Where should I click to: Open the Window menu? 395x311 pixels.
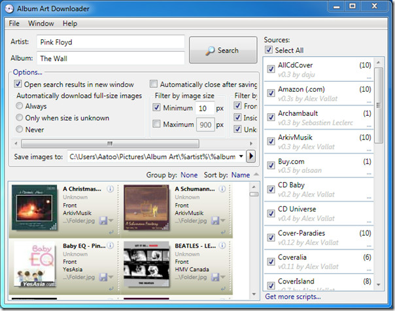click(x=41, y=24)
